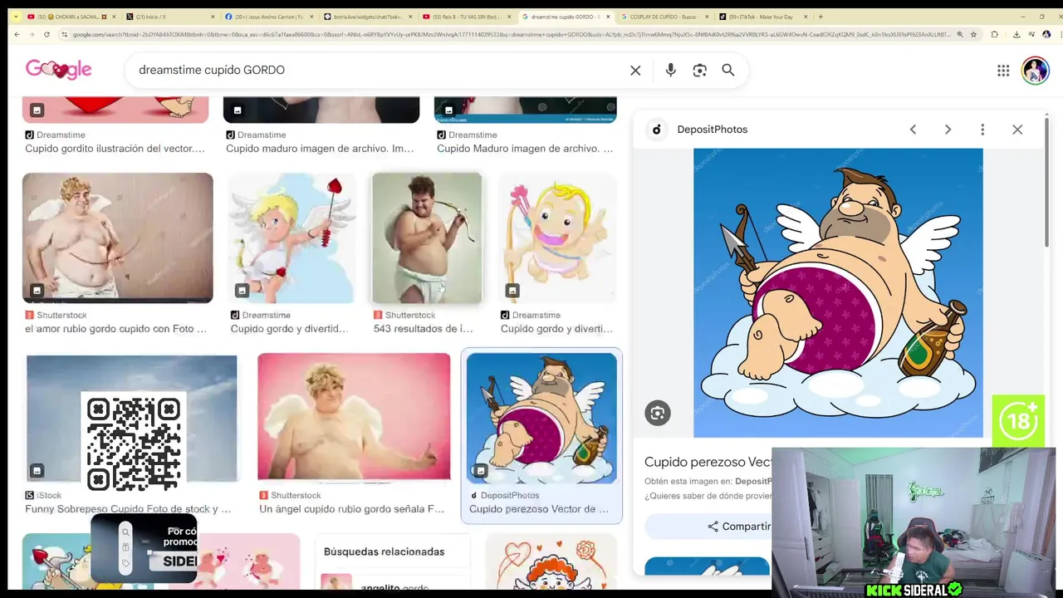Search inside image with the Lens icon on preview
The height and width of the screenshot is (598, 1063).
pyautogui.click(x=657, y=413)
